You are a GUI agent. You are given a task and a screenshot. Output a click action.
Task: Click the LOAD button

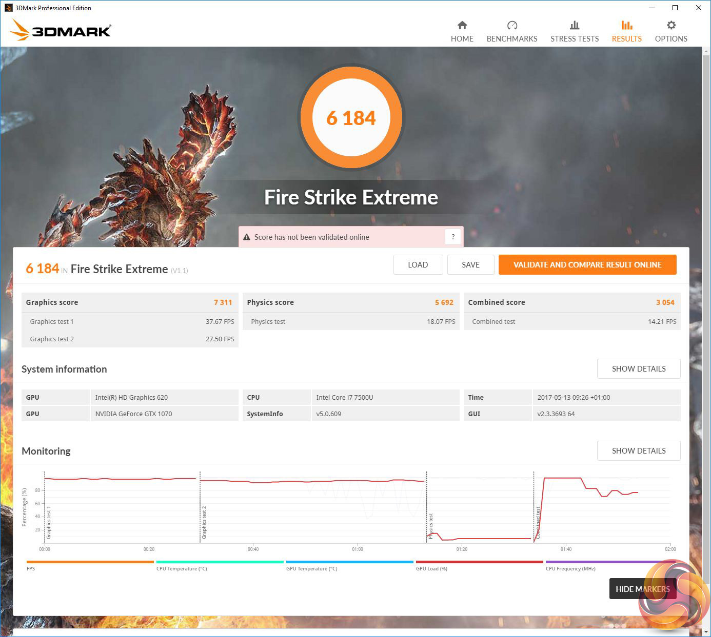point(418,265)
